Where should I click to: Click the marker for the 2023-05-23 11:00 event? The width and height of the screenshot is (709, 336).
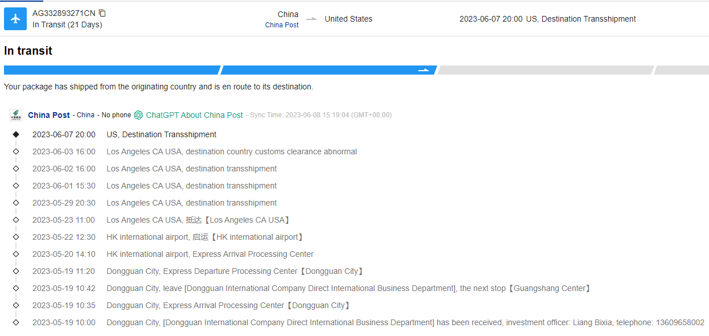(x=16, y=220)
